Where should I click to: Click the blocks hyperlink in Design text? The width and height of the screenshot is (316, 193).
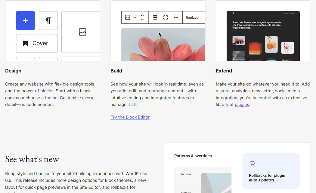pos(47,91)
